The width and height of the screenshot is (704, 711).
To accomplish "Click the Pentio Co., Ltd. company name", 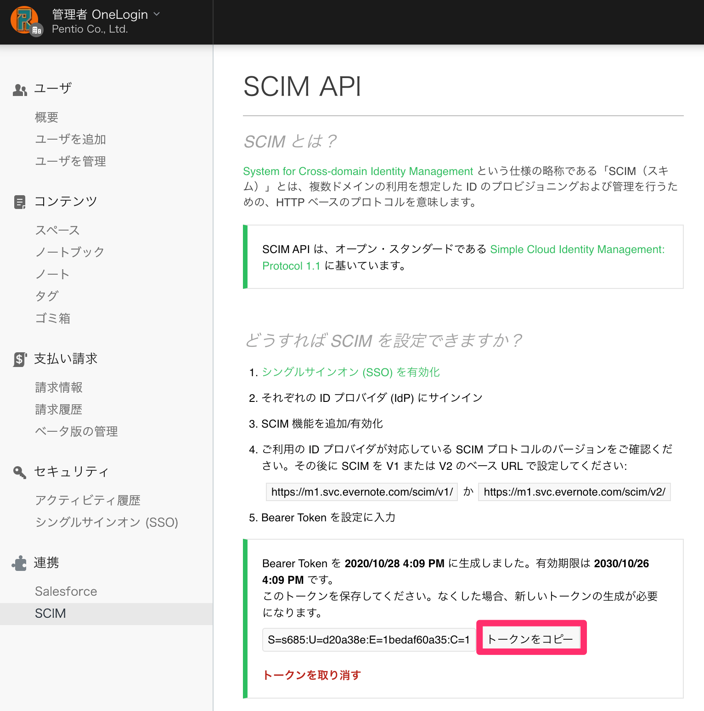I will tap(90, 29).
